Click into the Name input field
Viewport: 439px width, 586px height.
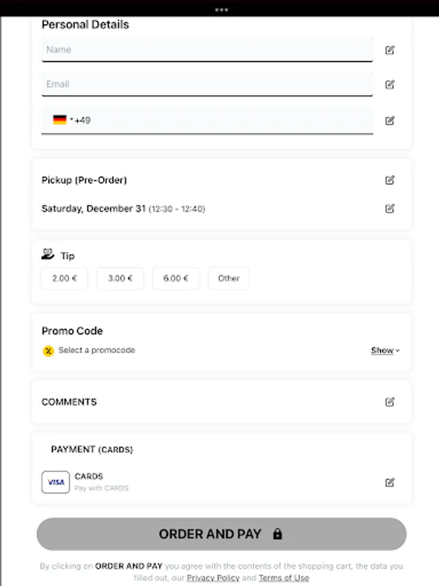[207, 49]
